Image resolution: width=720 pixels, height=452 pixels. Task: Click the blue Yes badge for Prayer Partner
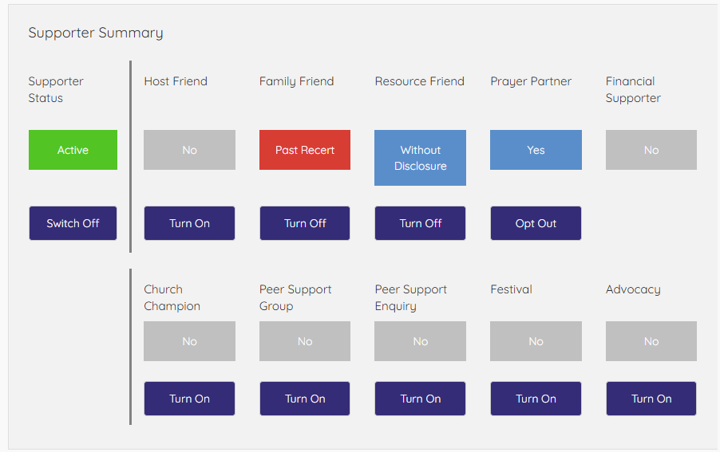(536, 150)
